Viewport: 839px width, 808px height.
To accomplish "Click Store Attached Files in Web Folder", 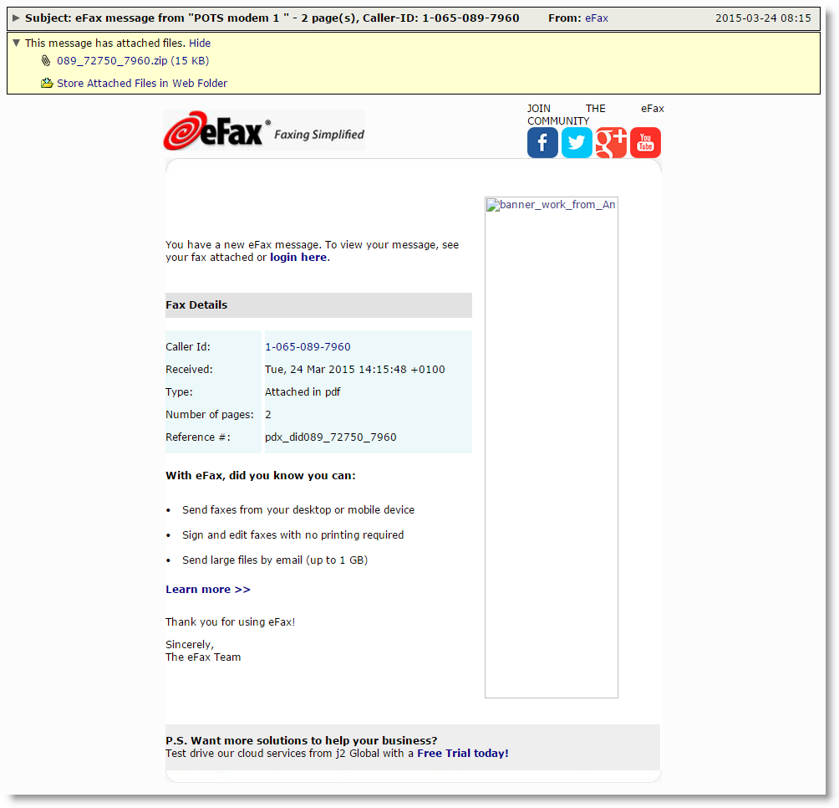I will [x=142, y=83].
